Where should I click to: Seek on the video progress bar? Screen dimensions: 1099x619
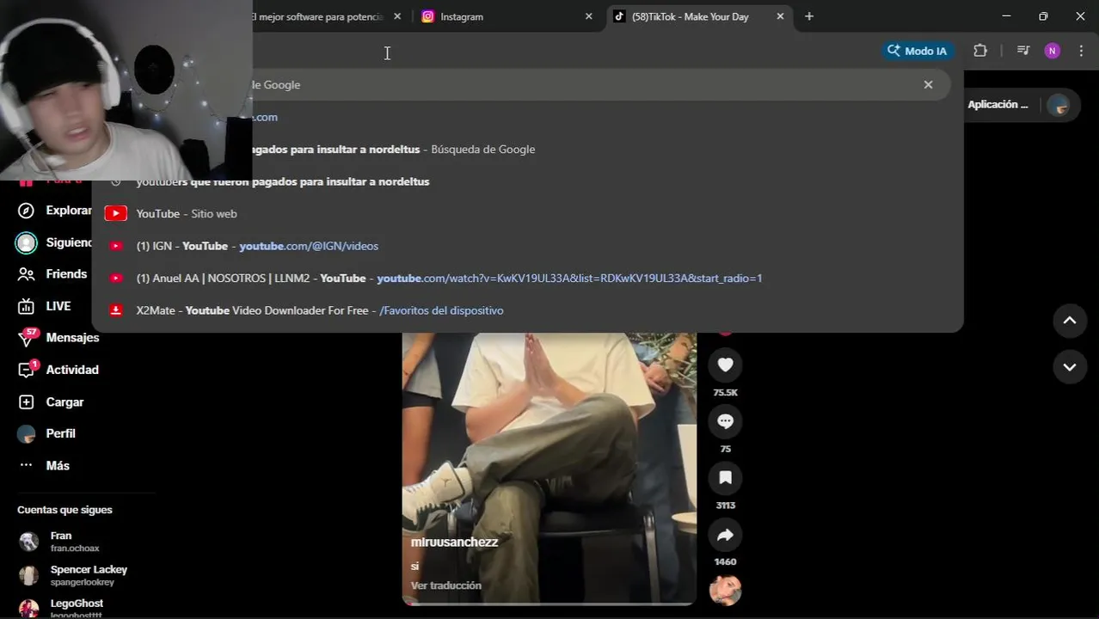coord(549,604)
